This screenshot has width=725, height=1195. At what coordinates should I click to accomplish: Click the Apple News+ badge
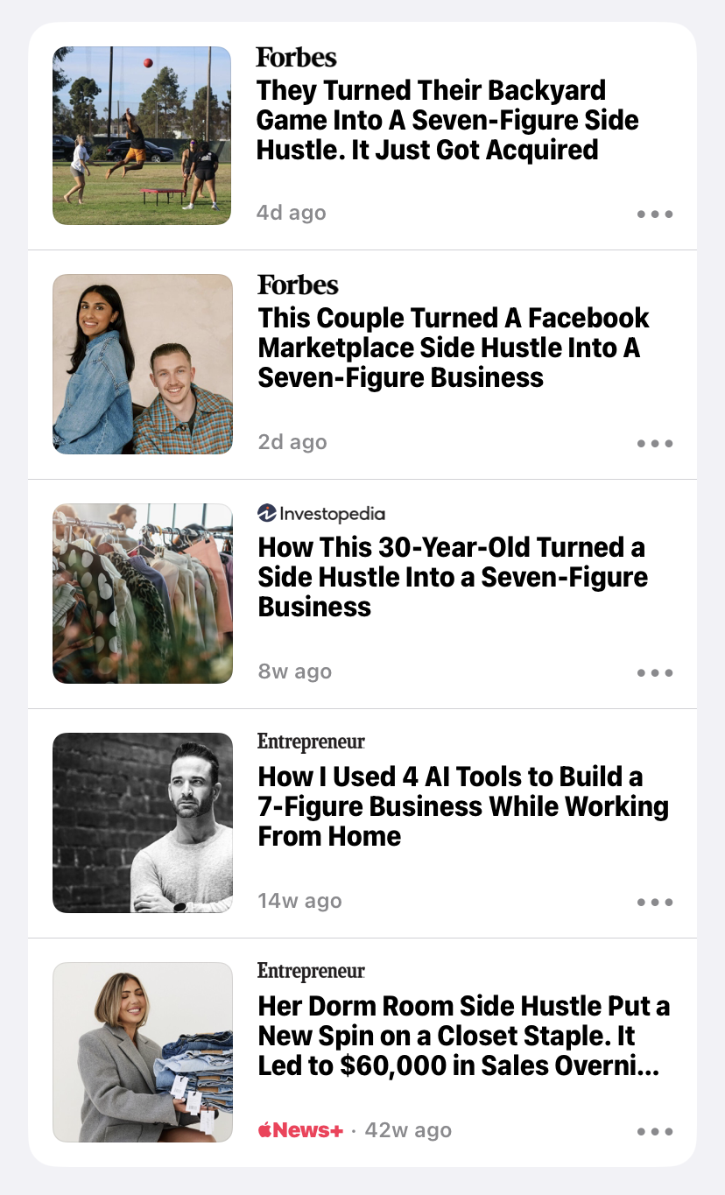pos(300,1130)
